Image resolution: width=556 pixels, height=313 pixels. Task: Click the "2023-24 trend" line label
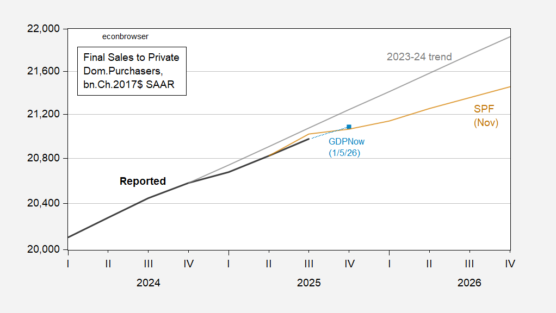[x=419, y=57]
